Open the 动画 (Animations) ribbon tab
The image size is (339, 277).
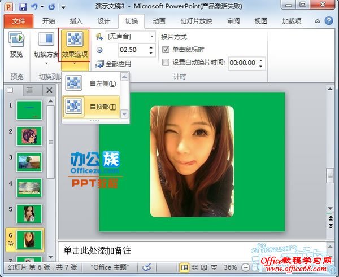(159, 21)
